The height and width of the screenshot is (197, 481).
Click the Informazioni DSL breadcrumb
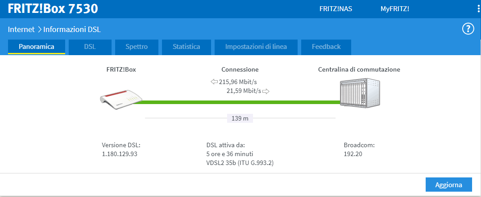pyautogui.click(x=72, y=29)
